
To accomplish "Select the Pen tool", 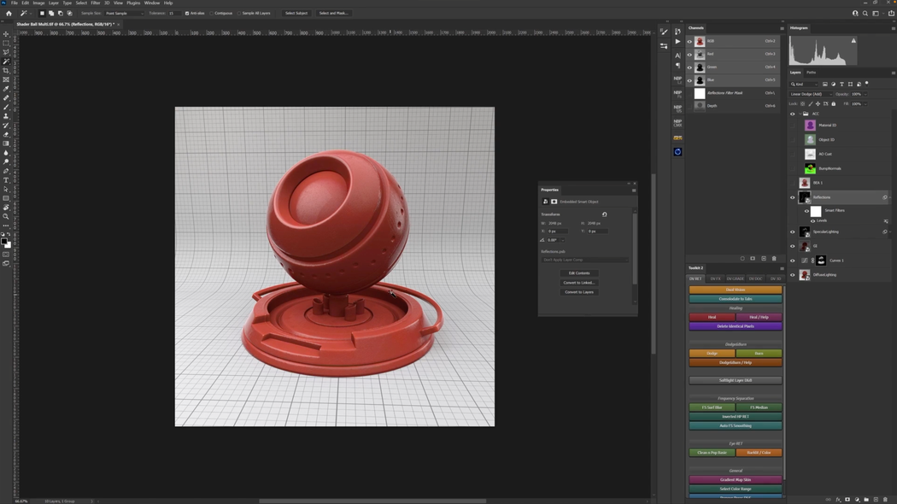I will pyautogui.click(x=6, y=171).
